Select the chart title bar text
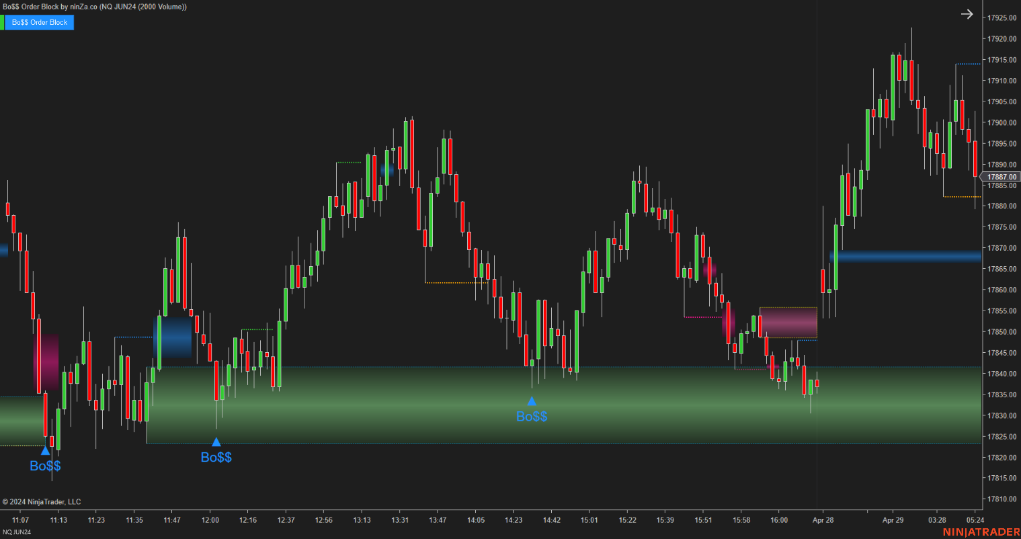Screen dimensions: 1021x539 pyautogui.click(x=94, y=6)
